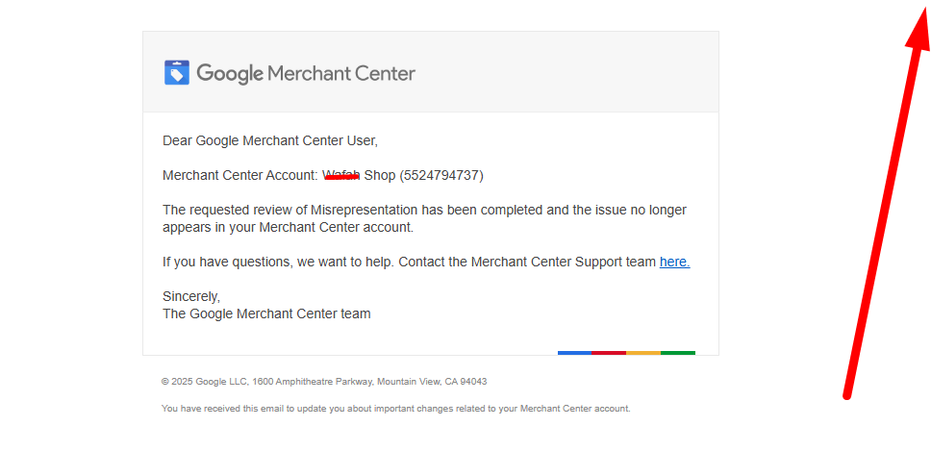This screenshot has height=451, width=931.
Task: Click the "Dear Google Merchant Center User" greeting
Action: coord(270,141)
